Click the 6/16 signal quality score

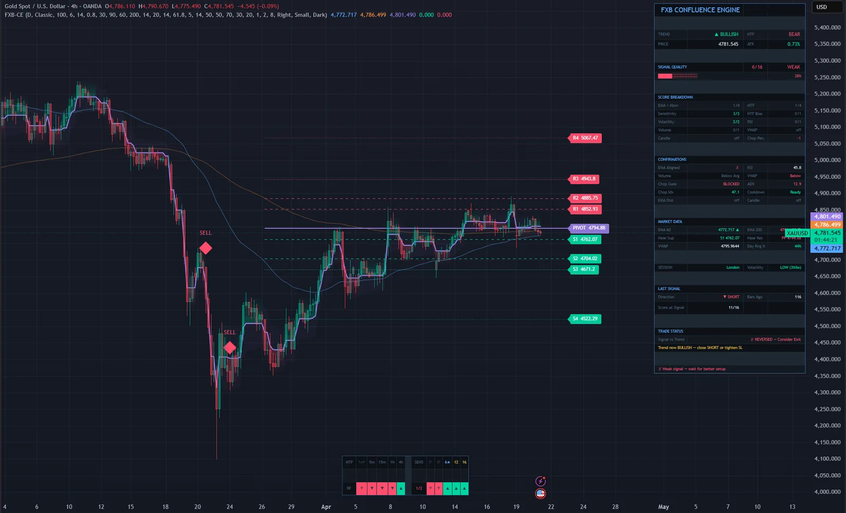[757, 67]
